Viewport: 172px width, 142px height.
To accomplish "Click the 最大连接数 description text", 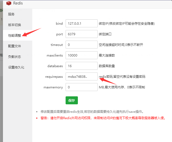I will [x=107, y=55].
